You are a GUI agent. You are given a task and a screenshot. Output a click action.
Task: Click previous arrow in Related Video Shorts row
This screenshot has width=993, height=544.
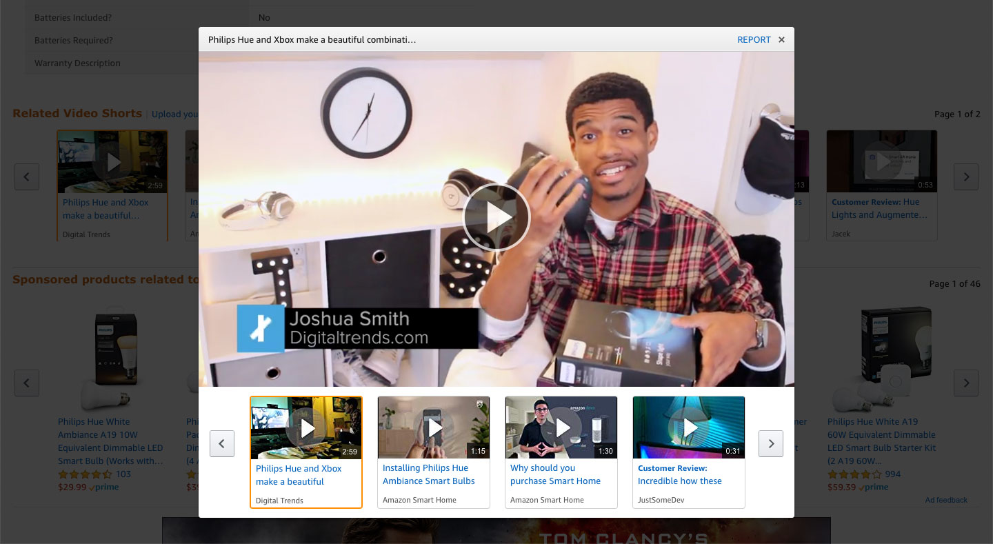[x=27, y=177]
